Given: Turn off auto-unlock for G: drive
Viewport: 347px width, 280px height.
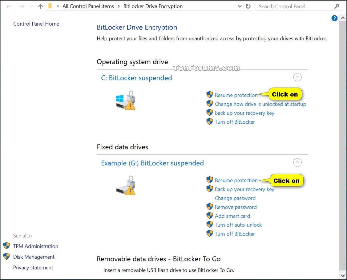Looking at the screenshot, I should coord(238,225).
